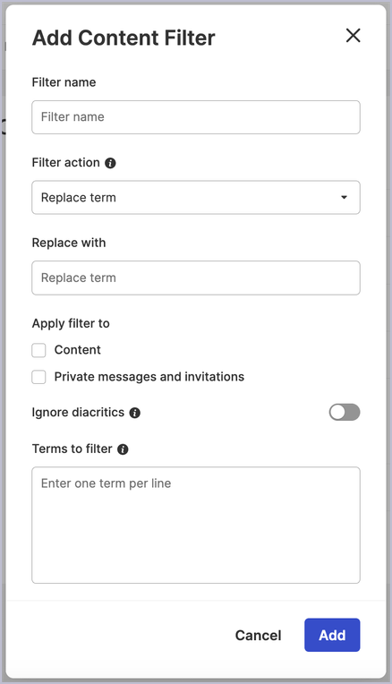
Task: Show info tooltip for Filter action
Action: click(110, 163)
